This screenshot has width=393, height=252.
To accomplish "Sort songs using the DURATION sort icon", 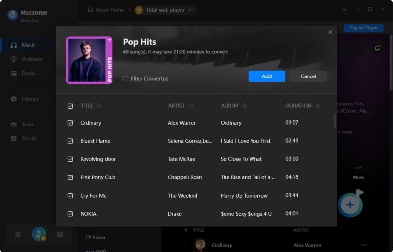I will point(317,106).
